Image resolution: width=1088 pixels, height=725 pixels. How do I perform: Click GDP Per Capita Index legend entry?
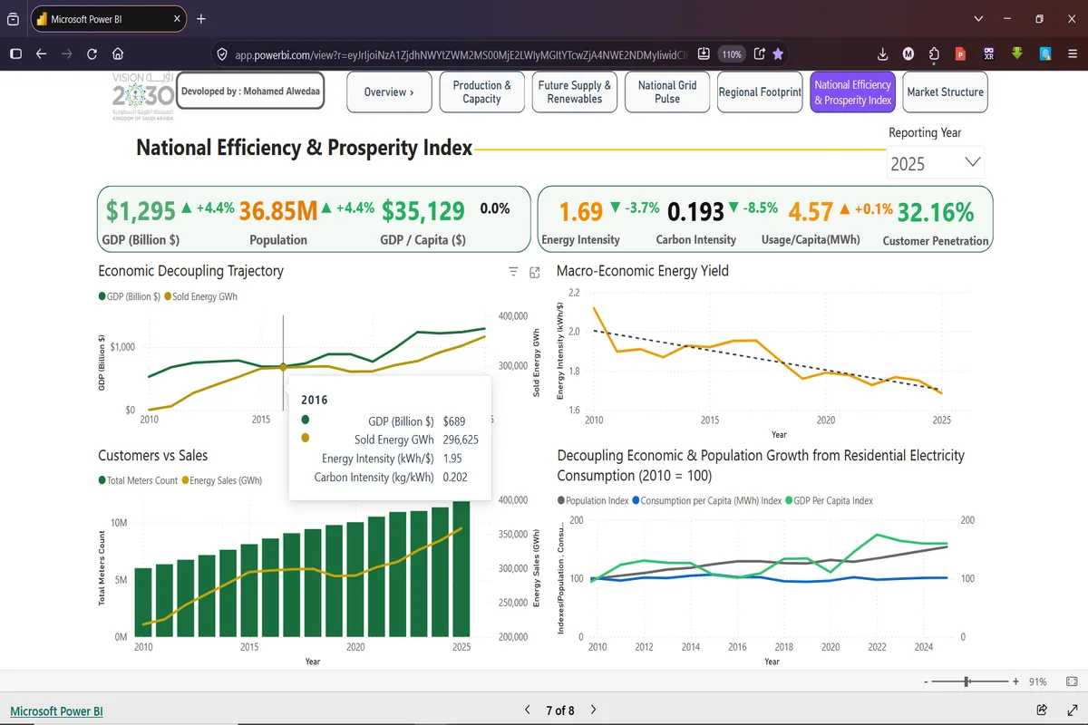coord(831,500)
